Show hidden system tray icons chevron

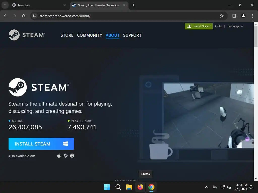(x=207, y=187)
